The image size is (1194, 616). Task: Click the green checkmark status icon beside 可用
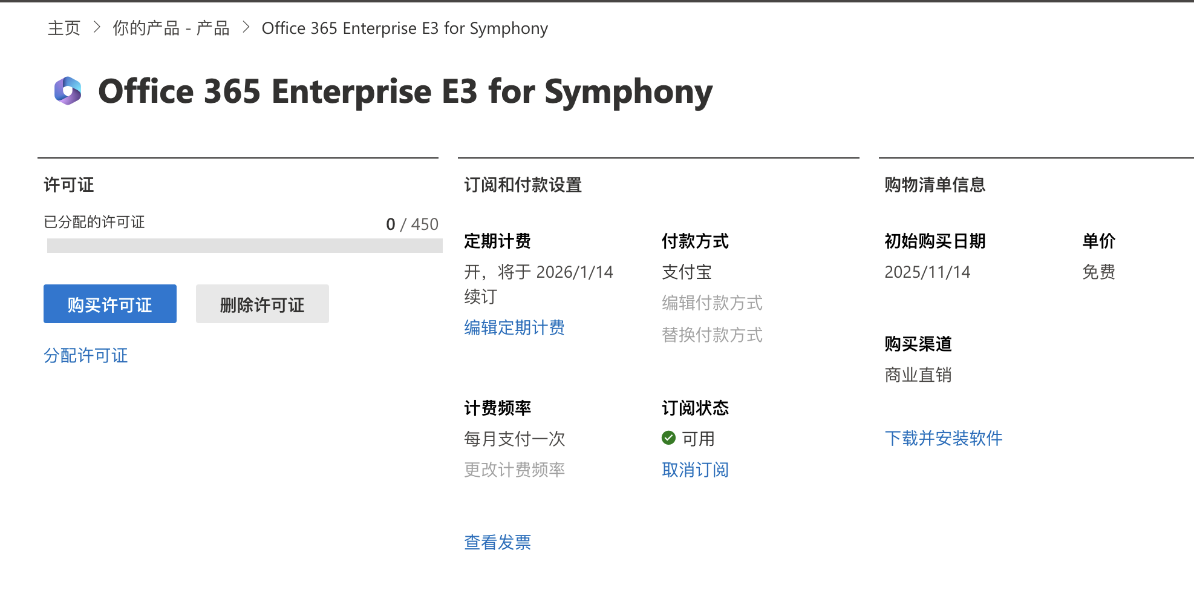pos(668,437)
